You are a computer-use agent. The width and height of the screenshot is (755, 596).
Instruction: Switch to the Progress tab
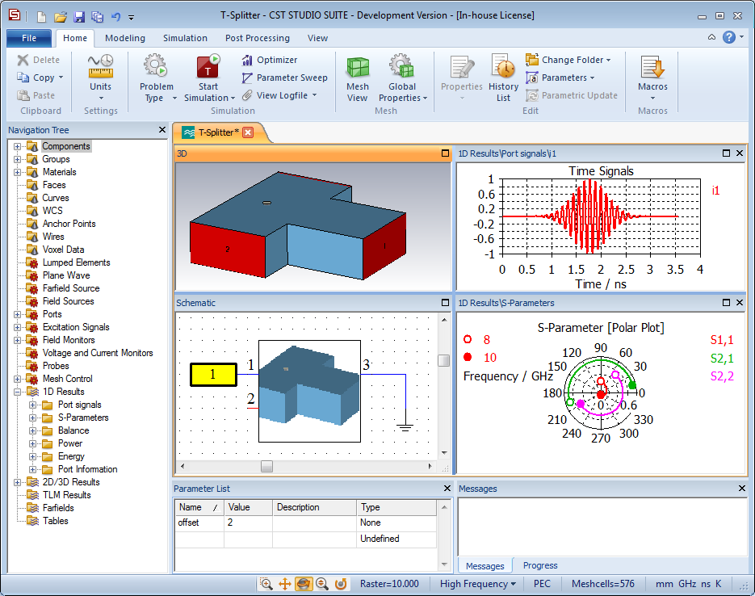click(540, 565)
